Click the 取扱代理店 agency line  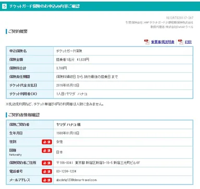pos(172,27)
